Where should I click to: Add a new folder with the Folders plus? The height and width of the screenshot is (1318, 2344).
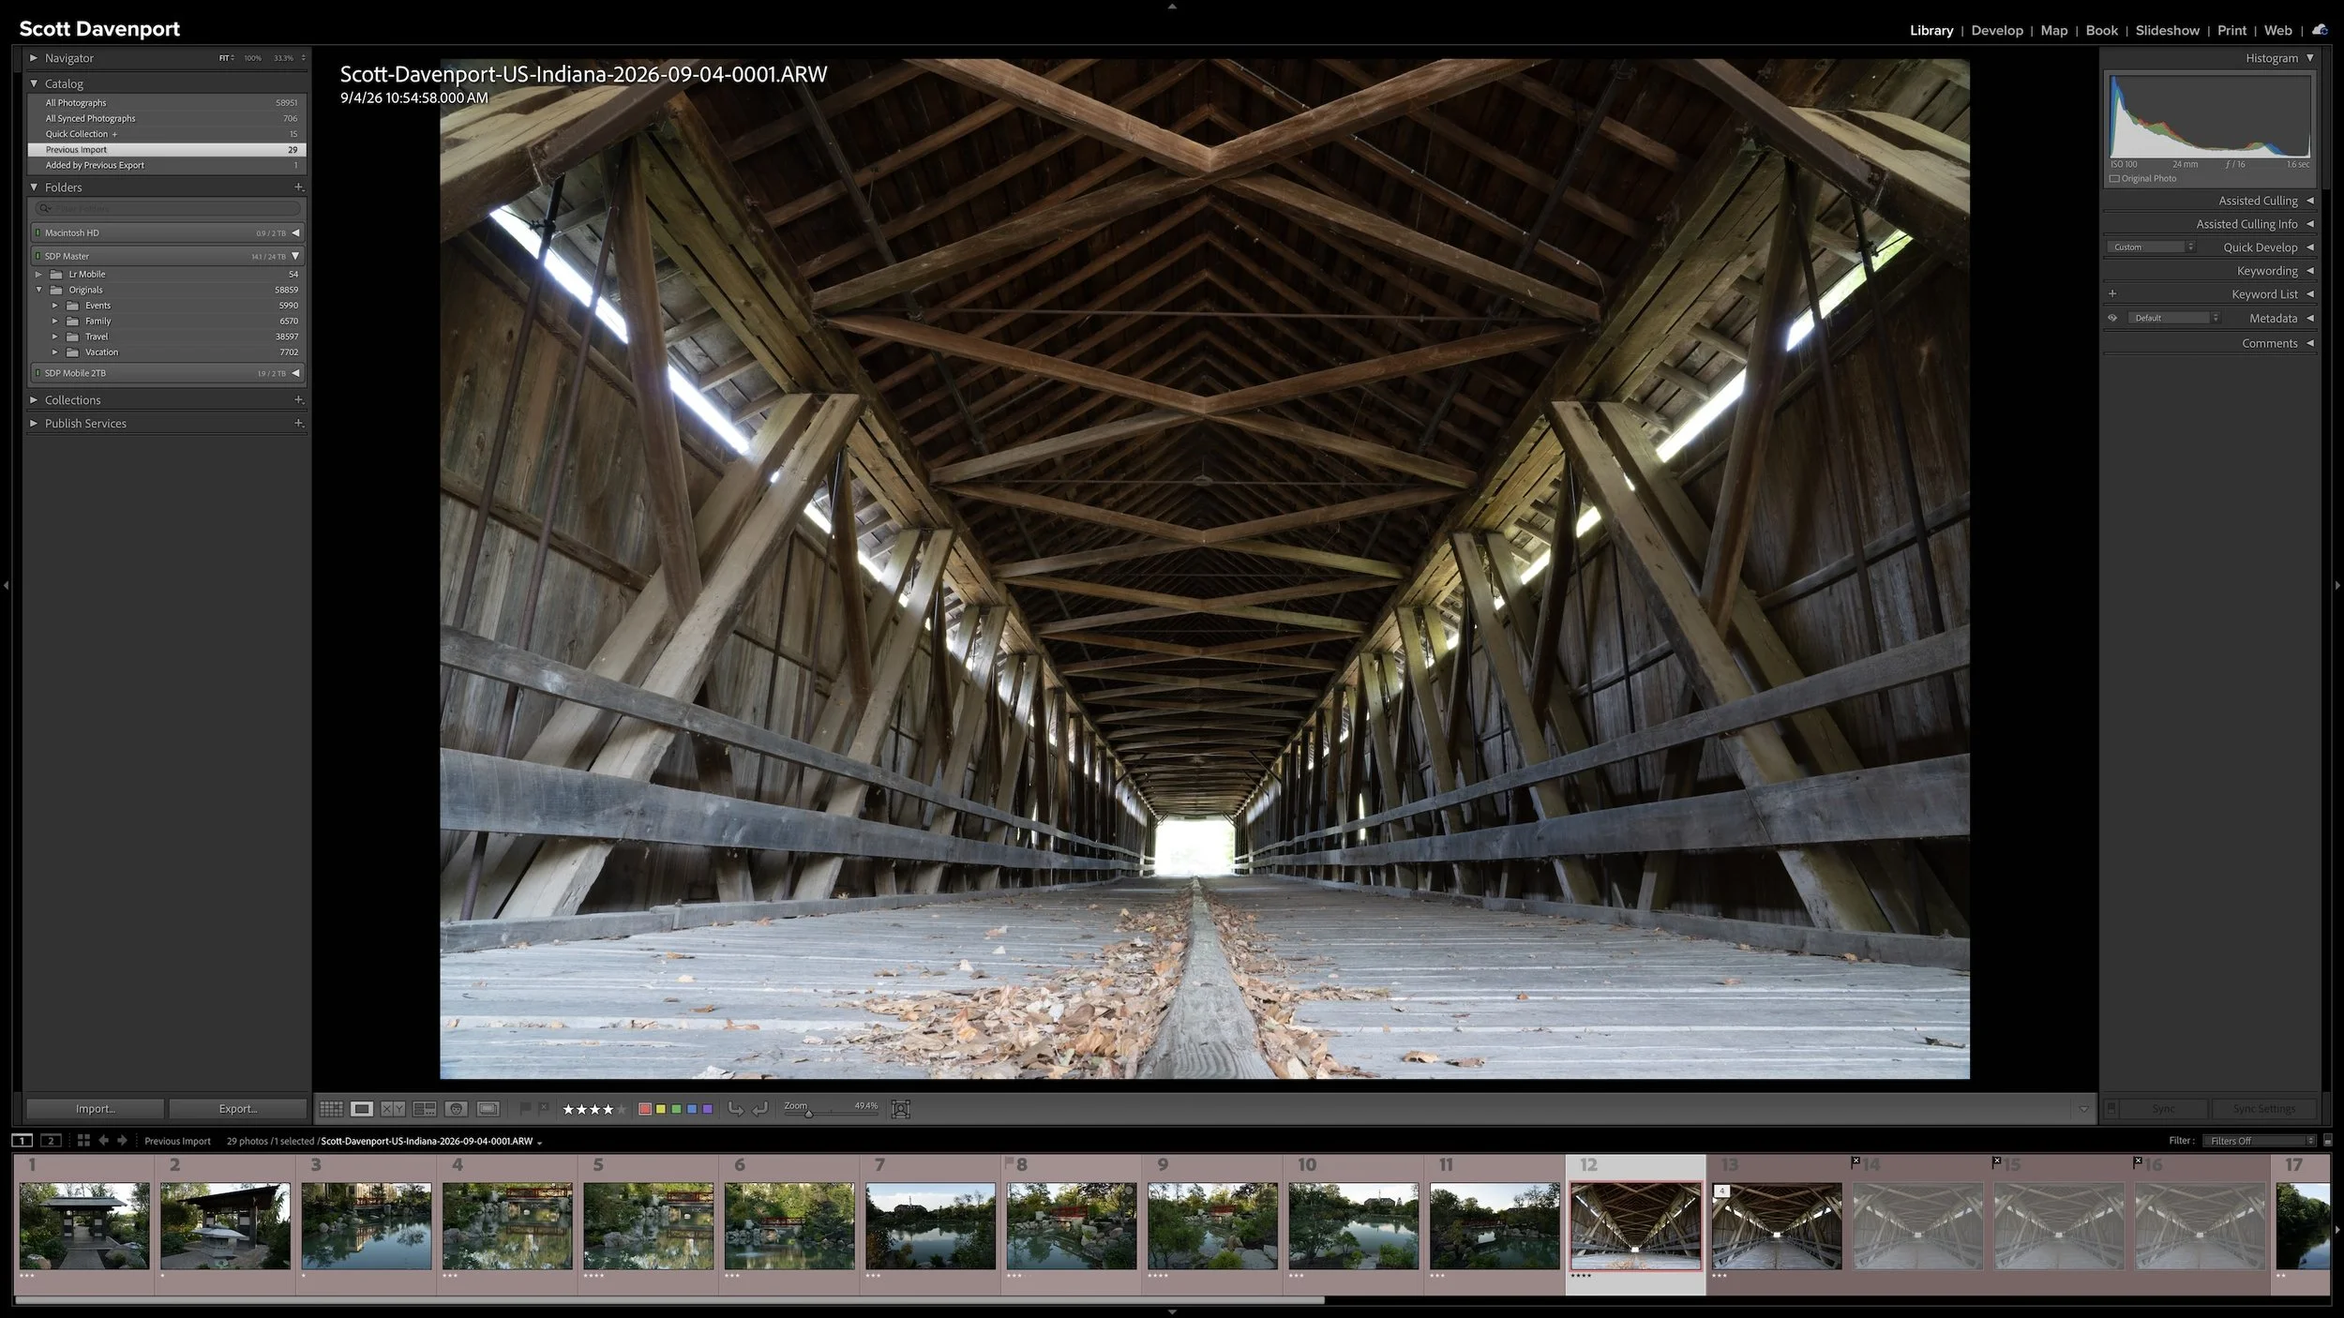[299, 187]
